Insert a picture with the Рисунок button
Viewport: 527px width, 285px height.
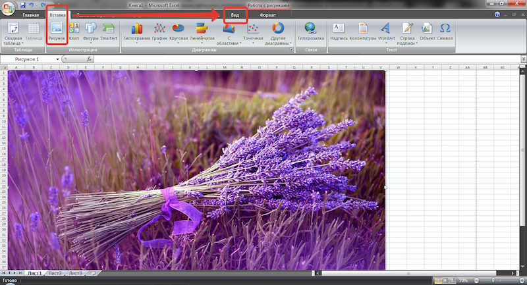click(x=56, y=31)
